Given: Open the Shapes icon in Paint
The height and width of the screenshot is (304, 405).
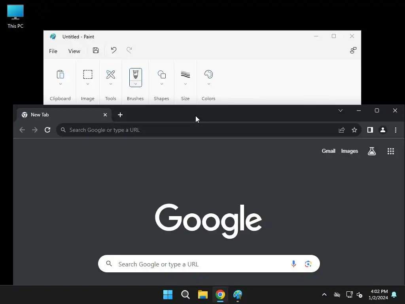Looking at the screenshot, I should tap(162, 74).
